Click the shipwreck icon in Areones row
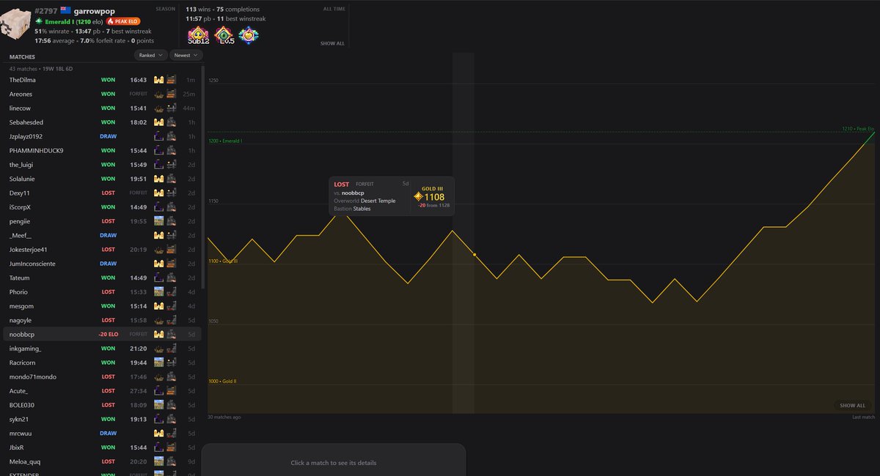The image size is (880, 476). (x=158, y=94)
